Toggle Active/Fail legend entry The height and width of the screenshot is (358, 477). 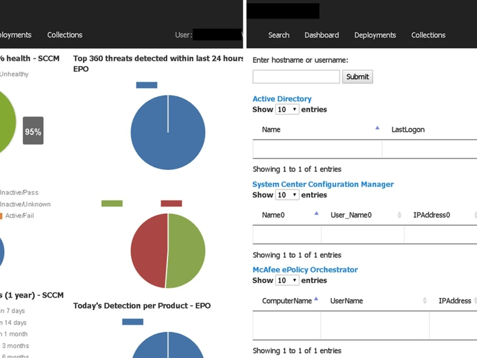coord(17,216)
